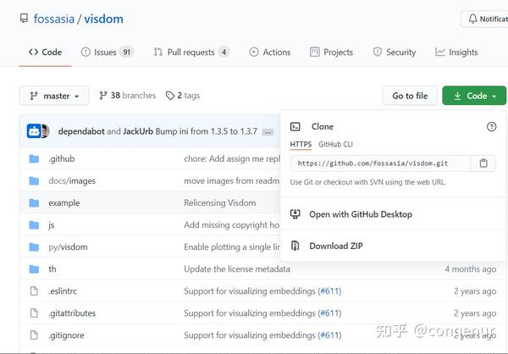This screenshot has width=508, height=354.
Task: Collapse the green Code dropdown button
Action: [x=474, y=96]
